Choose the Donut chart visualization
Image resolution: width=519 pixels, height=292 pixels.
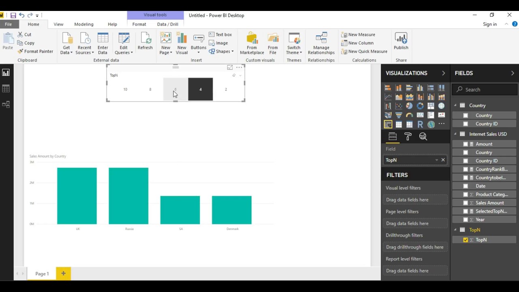(x=420, y=106)
